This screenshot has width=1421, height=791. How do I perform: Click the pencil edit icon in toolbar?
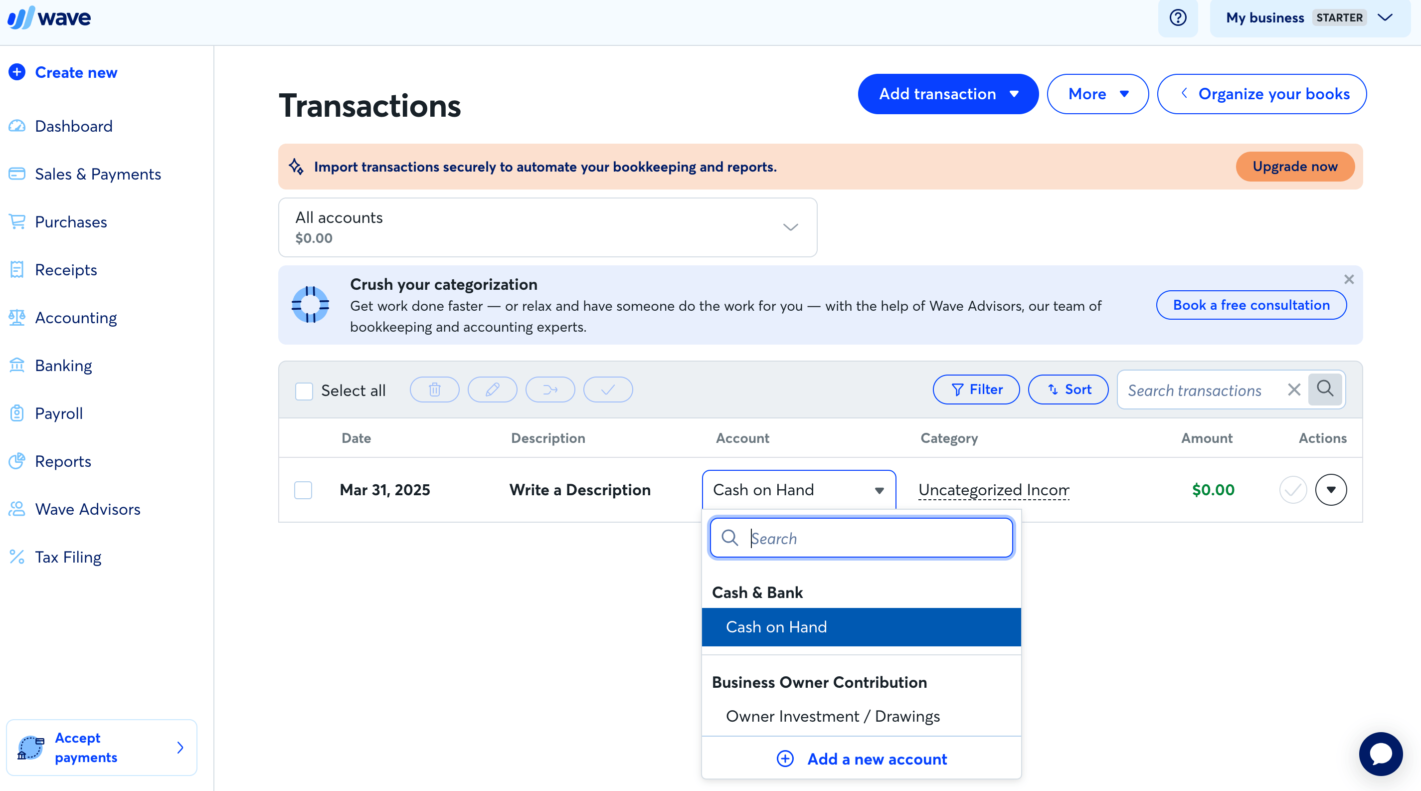click(x=492, y=390)
